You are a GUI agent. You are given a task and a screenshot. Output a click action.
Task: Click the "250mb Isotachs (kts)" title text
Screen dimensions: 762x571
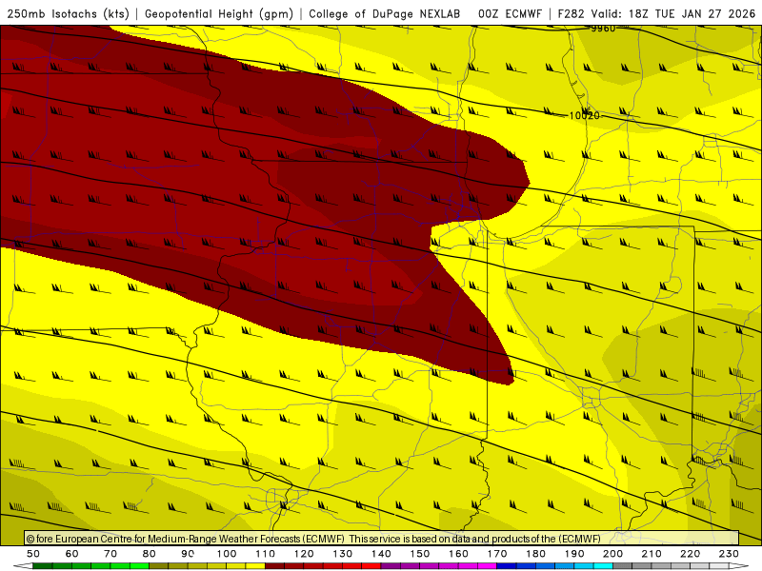point(68,14)
